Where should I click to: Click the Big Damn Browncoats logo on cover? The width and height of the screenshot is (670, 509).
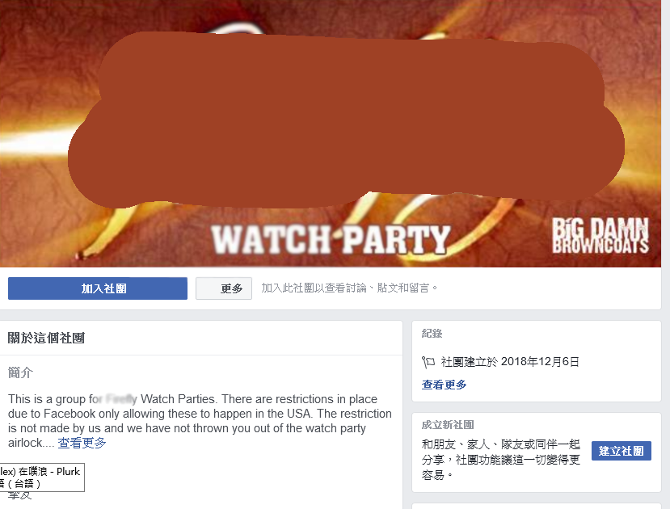tap(600, 235)
